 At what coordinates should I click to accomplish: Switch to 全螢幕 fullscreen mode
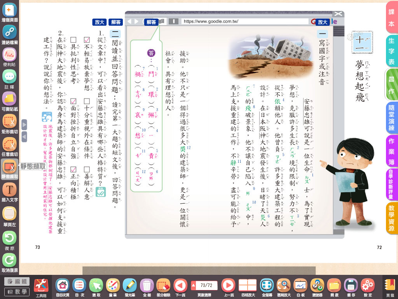(x=267, y=288)
